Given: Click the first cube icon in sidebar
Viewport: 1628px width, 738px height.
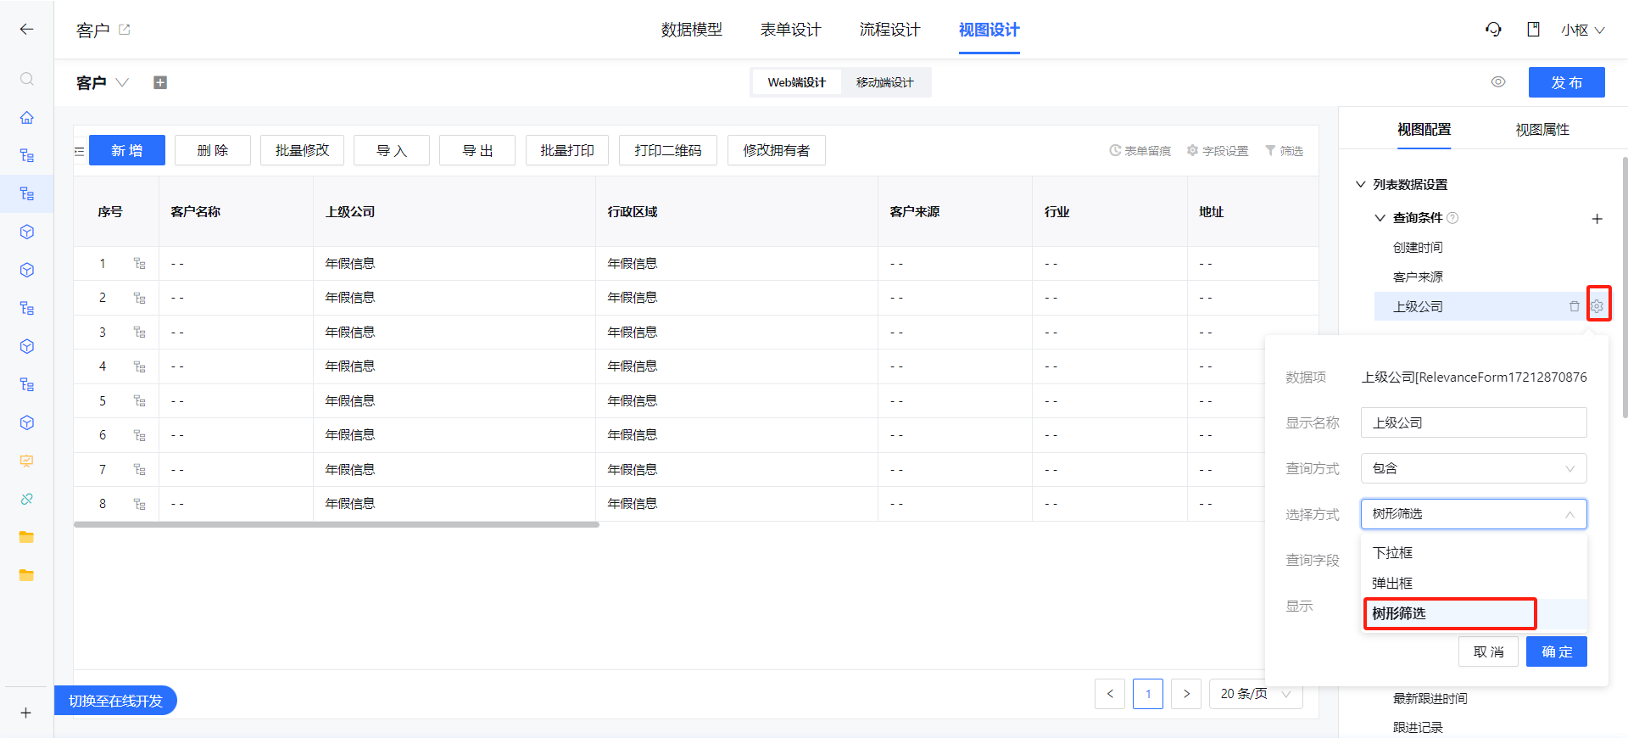Looking at the screenshot, I should pos(27,232).
